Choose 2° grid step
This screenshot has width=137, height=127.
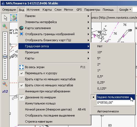tap(113, 64)
